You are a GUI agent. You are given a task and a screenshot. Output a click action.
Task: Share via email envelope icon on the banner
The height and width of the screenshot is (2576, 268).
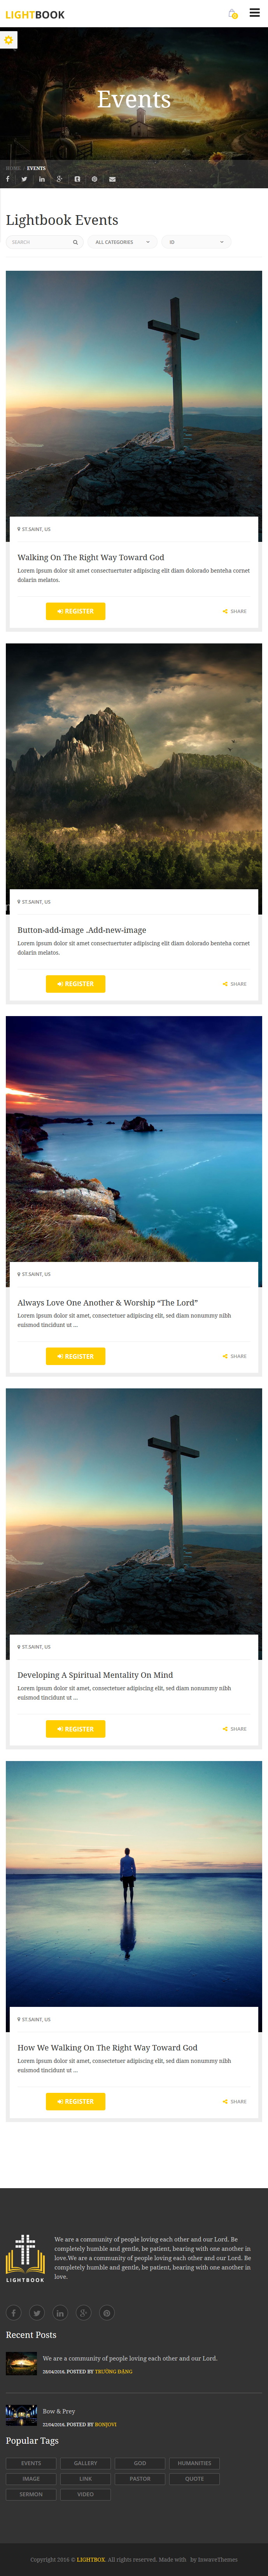point(112,179)
